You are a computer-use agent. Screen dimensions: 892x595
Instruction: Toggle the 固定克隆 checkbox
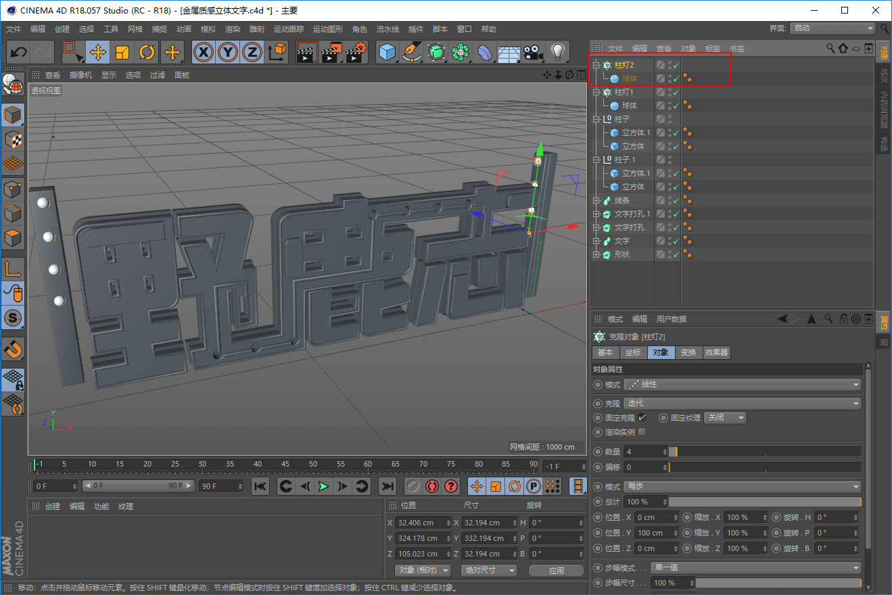642,418
